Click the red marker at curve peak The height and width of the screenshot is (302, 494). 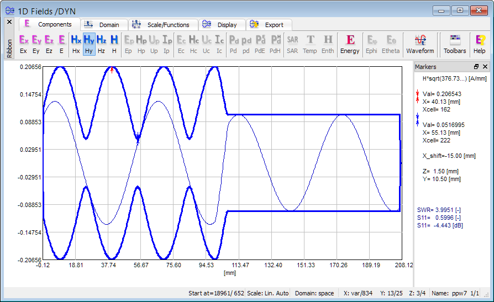point(112,70)
